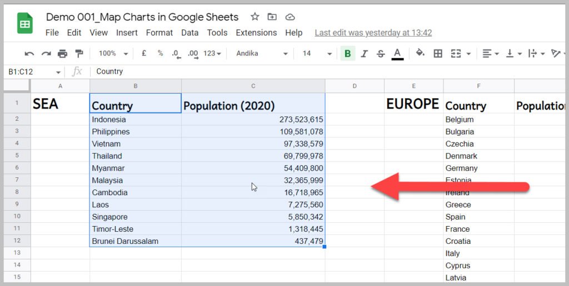Format cells as percent
This screenshot has height=286, width=569.
point(161,54)
